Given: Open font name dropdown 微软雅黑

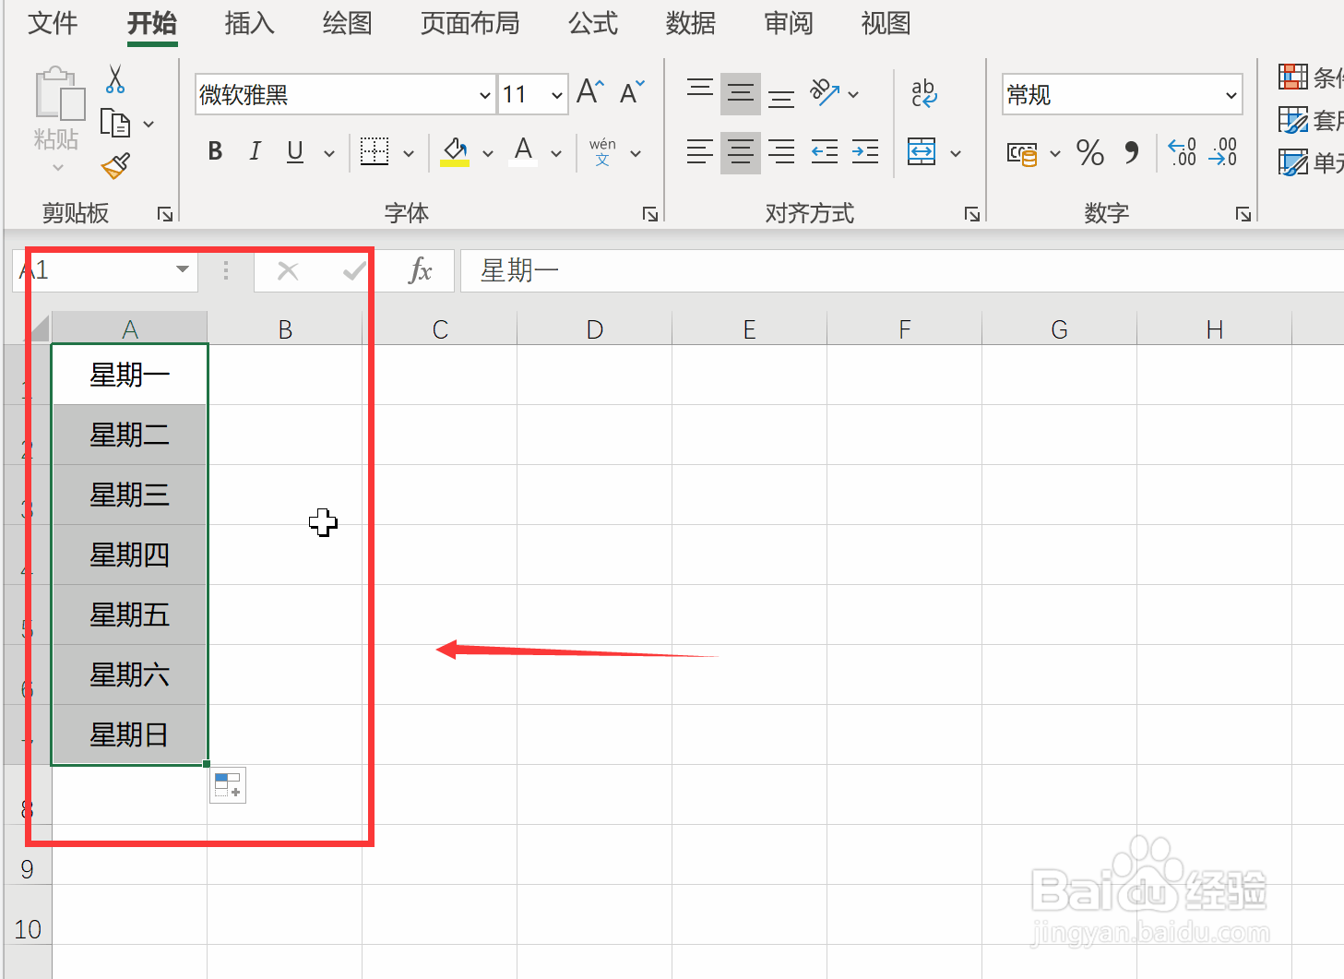Looking at the screenshot, I should [485, 95].
